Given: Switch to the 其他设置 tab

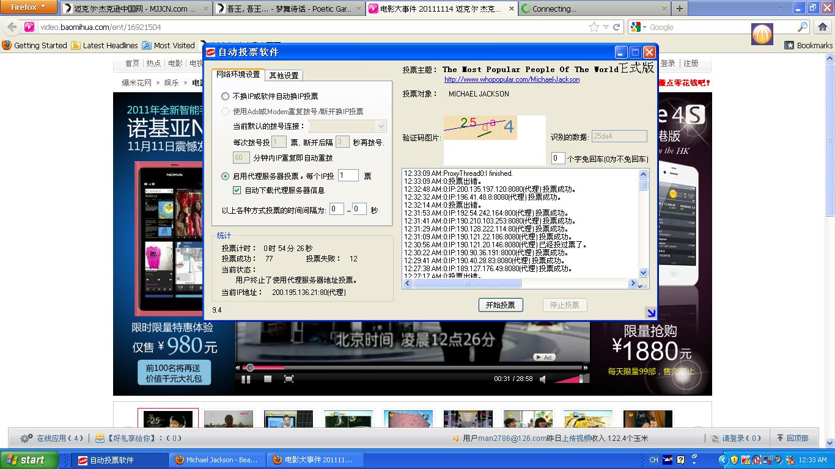Looking at the screenshot, I should (x=284, y=76).
